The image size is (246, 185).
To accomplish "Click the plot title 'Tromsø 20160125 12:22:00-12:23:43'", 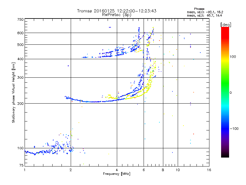I will click(x=117, y=11).
